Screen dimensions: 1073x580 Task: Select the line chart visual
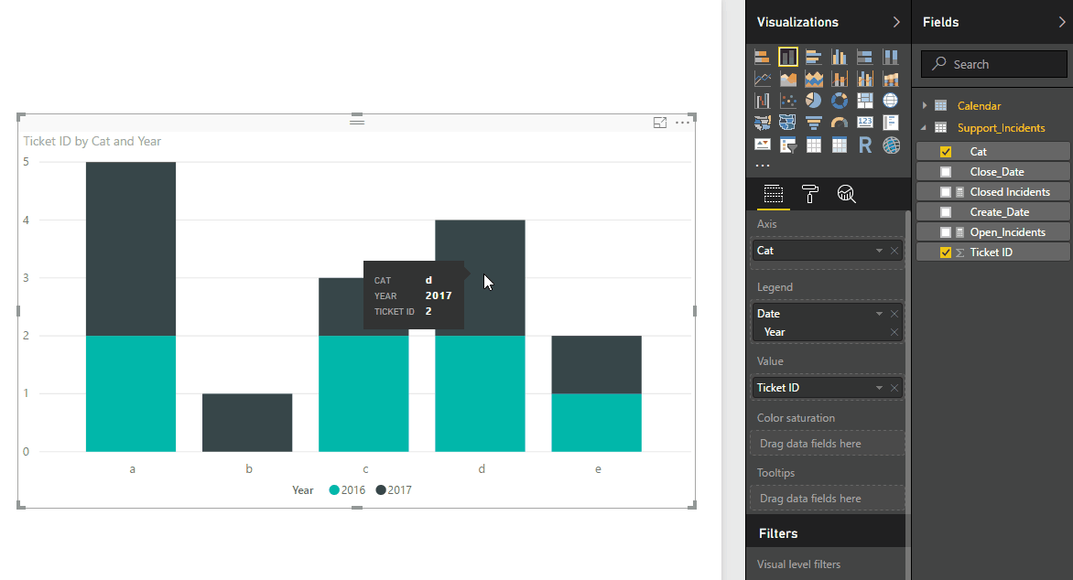[763, 79]
